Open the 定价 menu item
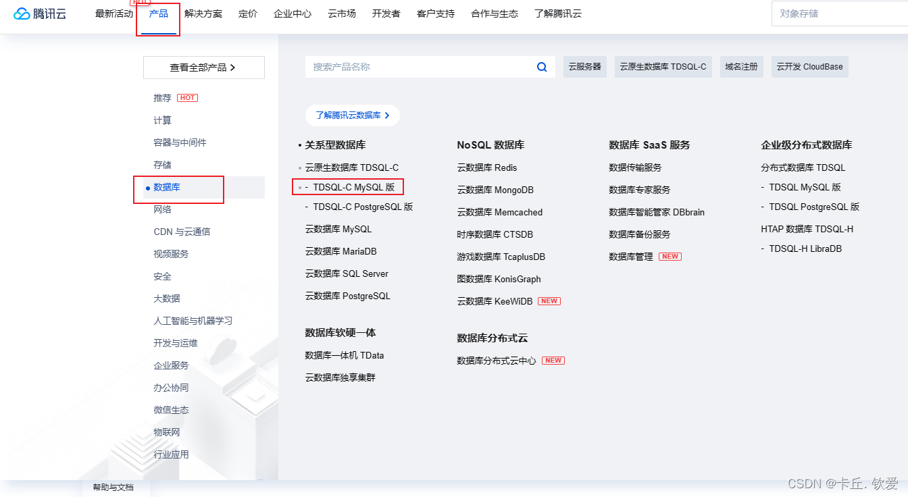Viewport: 908px width, 497px height. tap(248, 14)
